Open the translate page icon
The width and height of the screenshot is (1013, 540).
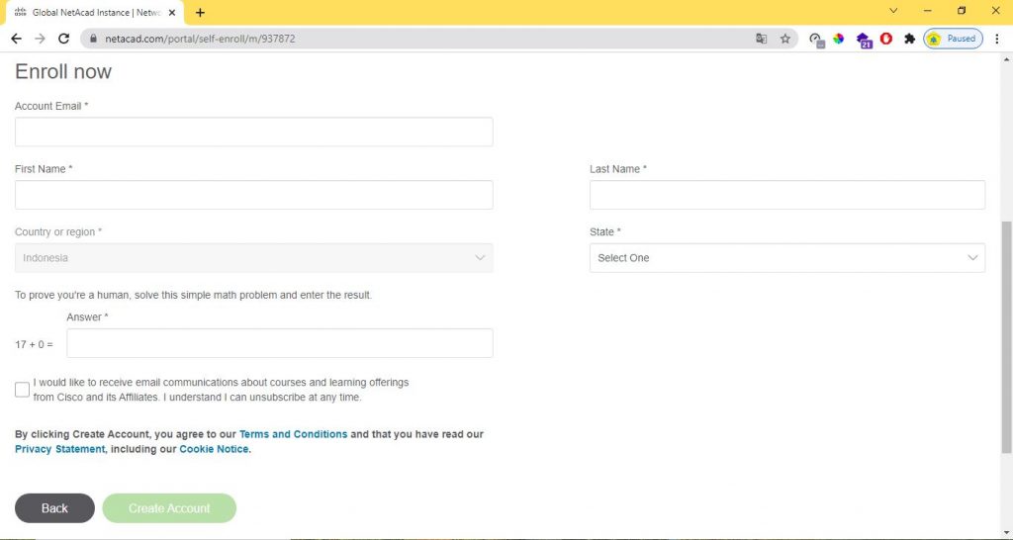pos(761,39)
